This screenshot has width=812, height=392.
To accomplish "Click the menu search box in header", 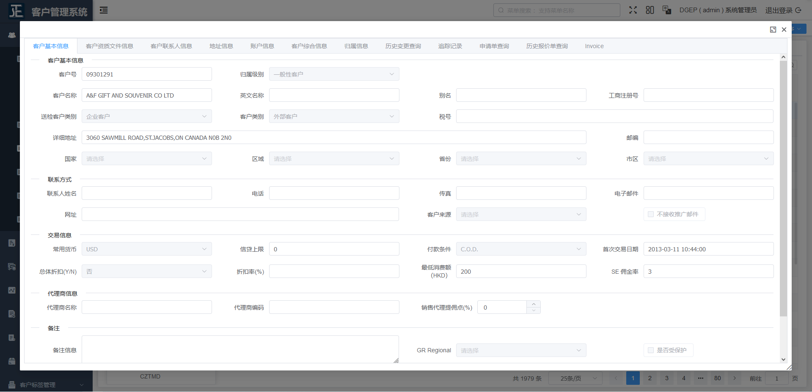I will (x=557, y=10).
